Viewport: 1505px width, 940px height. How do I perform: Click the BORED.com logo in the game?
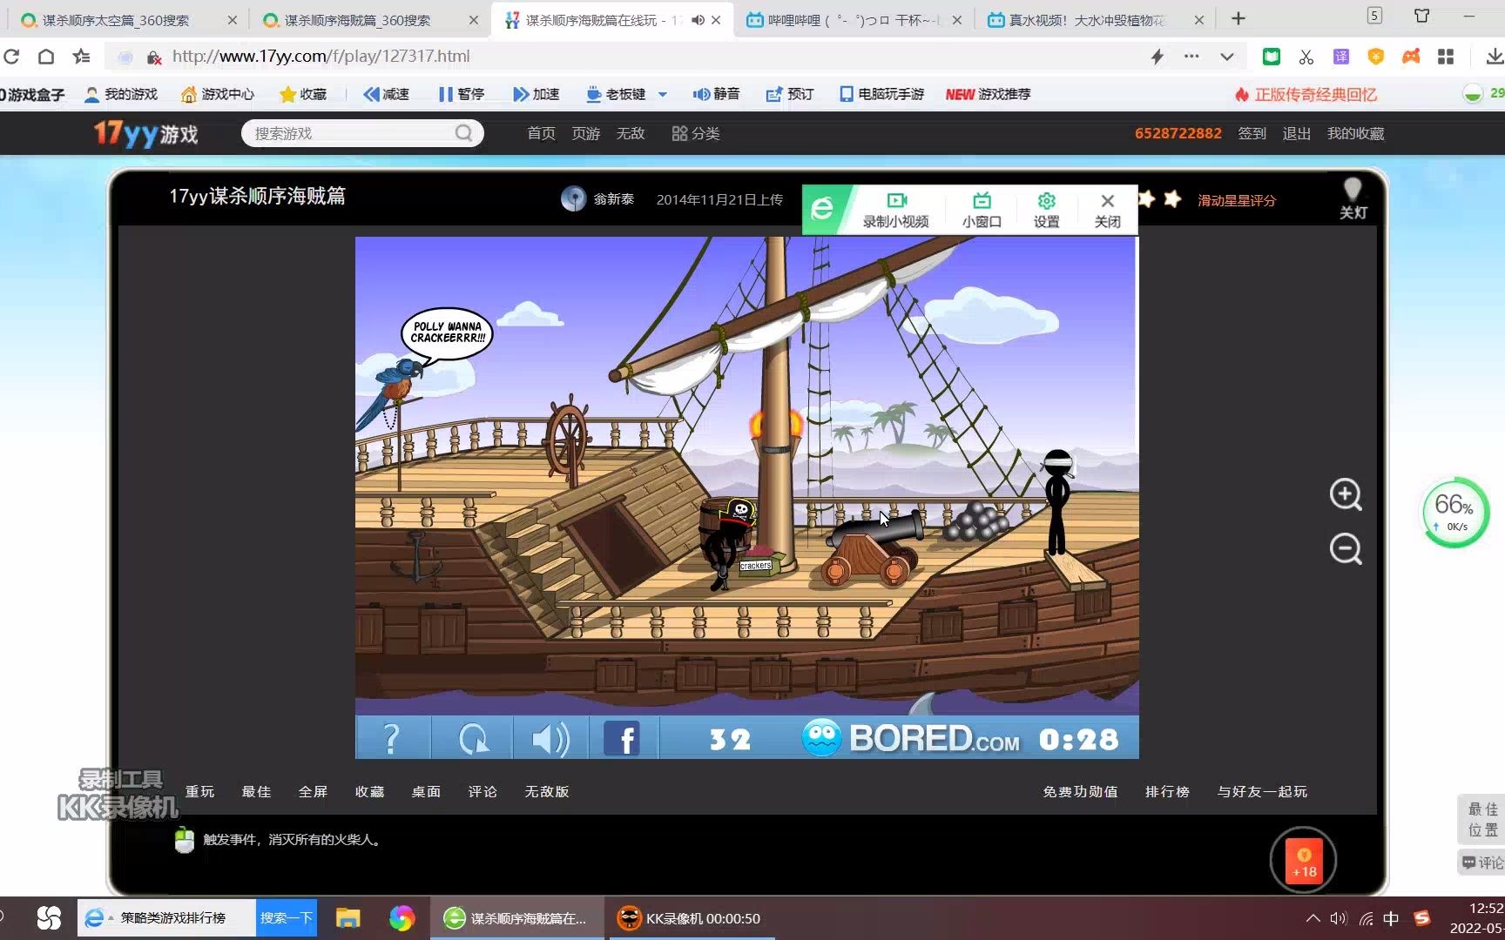[910, 738]
